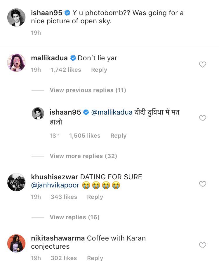Like nikitashawarma's comment via heart icon
The height and width of the screenshot is (272, 219).
point(203,245)
